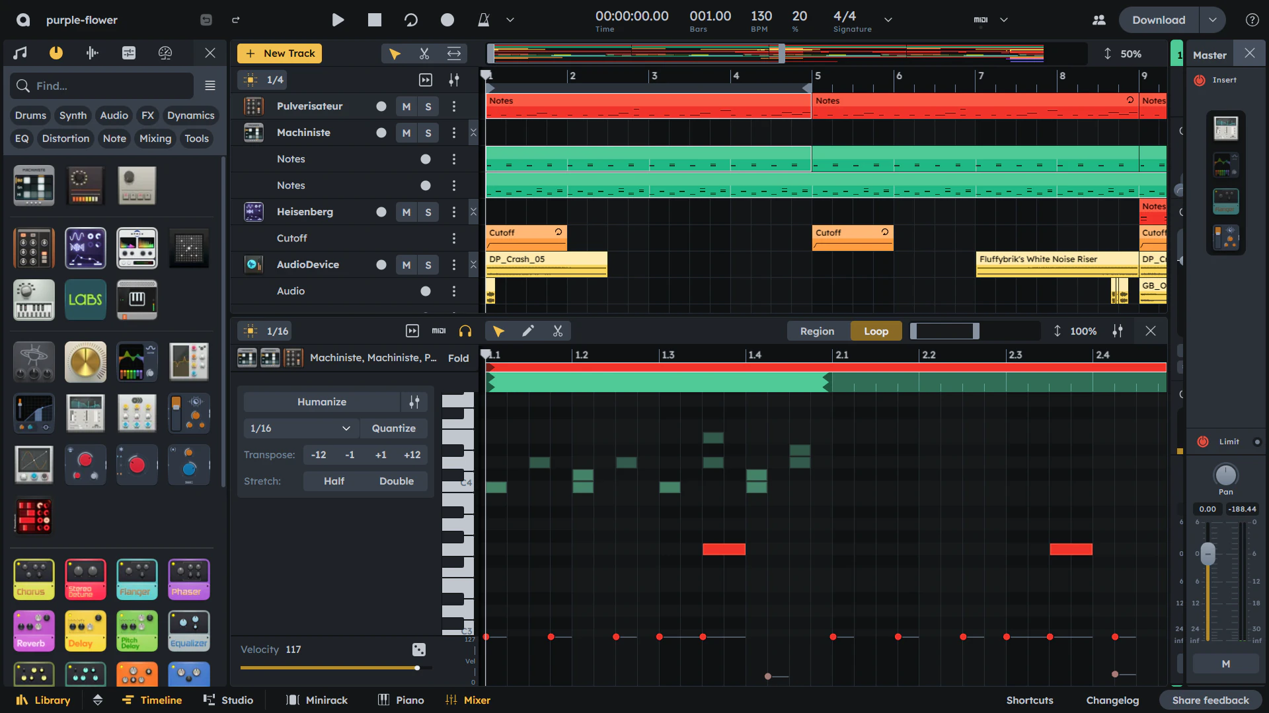The height and width of the screenshot is (713, 1269).
Task: Open the Download options dropdown arrow
Action: 1213,20
